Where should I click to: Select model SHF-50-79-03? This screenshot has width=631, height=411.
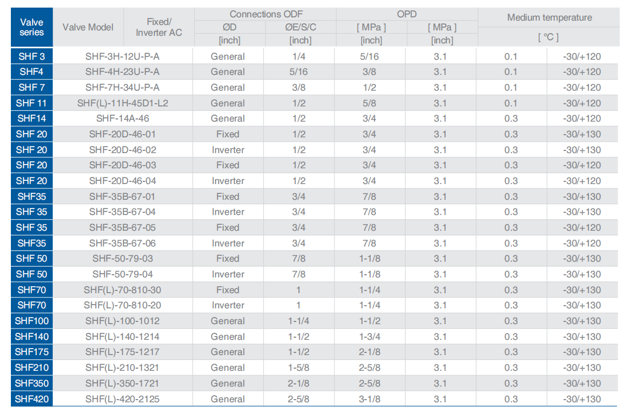[122, 258]
